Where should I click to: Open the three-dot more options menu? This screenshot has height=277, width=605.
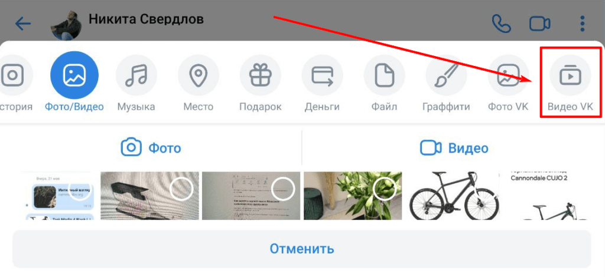583,24
